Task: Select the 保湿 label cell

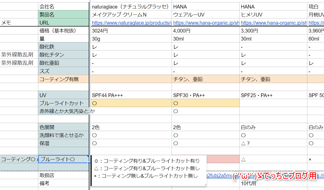Action: point(63,143)
